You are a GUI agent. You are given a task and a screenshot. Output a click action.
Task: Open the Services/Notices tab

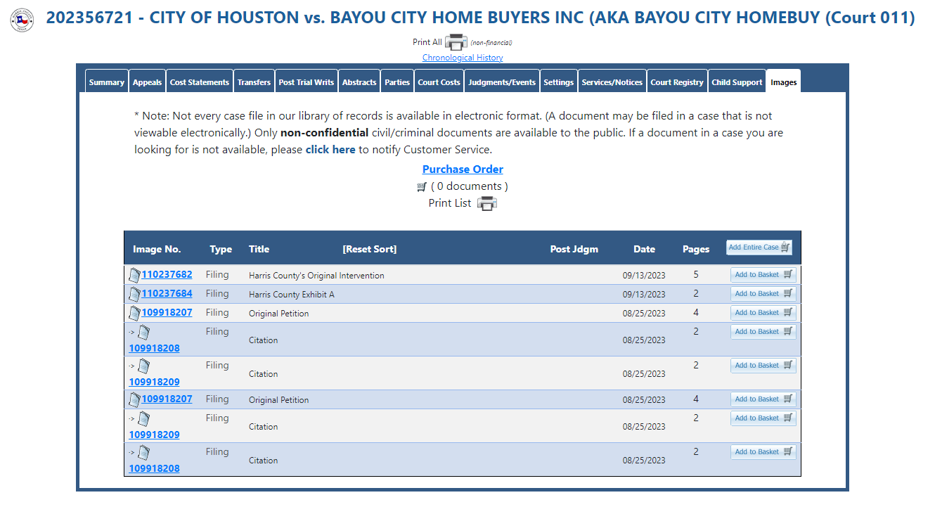[x=612, y=82]
